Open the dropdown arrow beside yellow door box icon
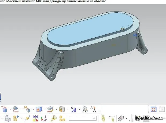Image resolution: width=166 pixels, height=123 pixels. point(68,110)
